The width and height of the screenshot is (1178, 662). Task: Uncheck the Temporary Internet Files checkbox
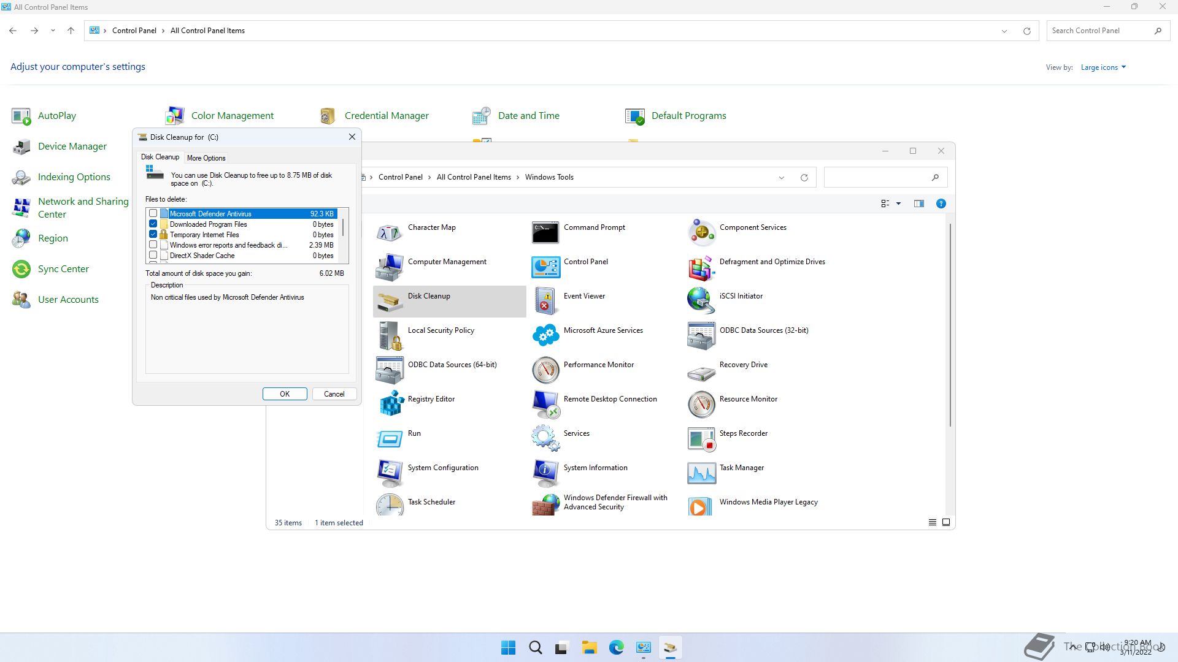pyautogui.click(x=153, y=235)
